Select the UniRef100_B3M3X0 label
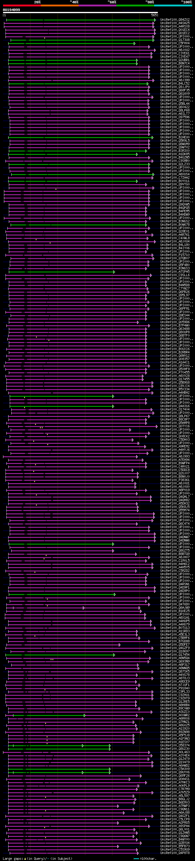195x861 pixels. click(175, 151)
